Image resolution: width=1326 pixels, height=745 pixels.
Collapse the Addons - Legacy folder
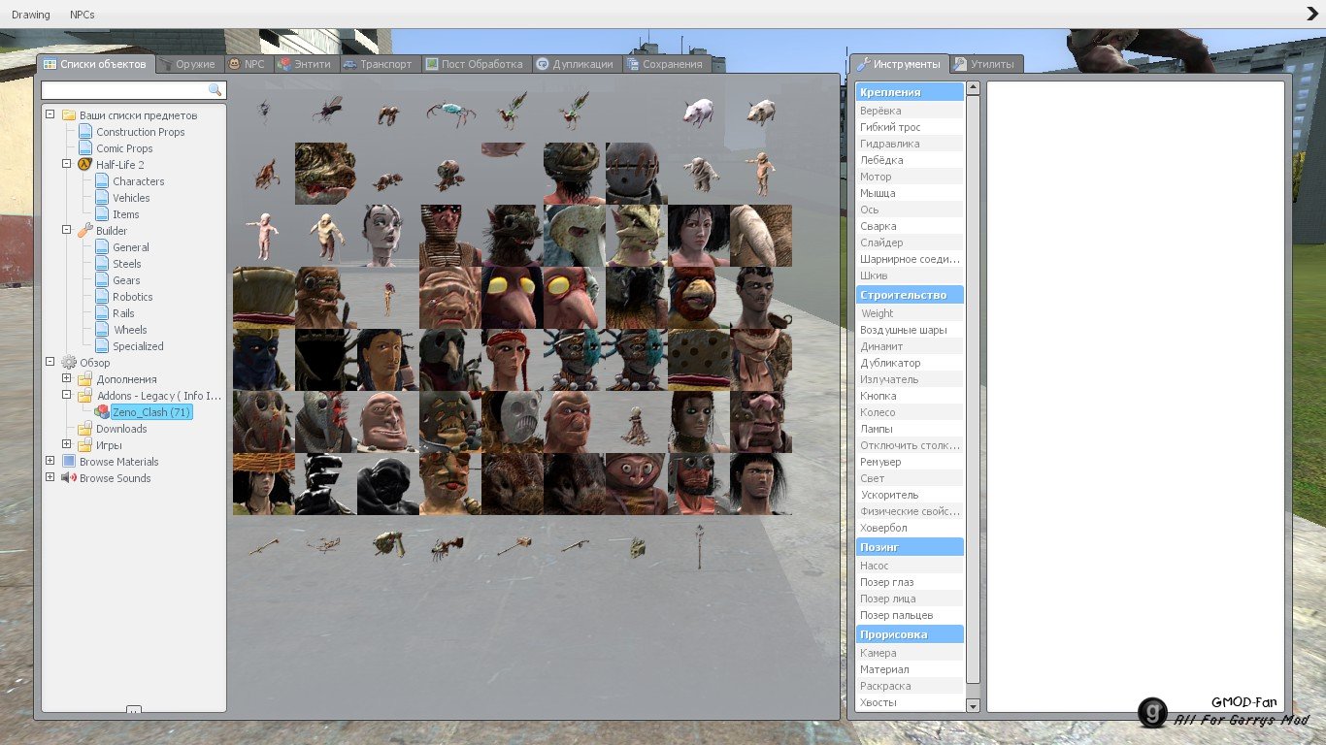pyautogui.click(x=67, y=396)
